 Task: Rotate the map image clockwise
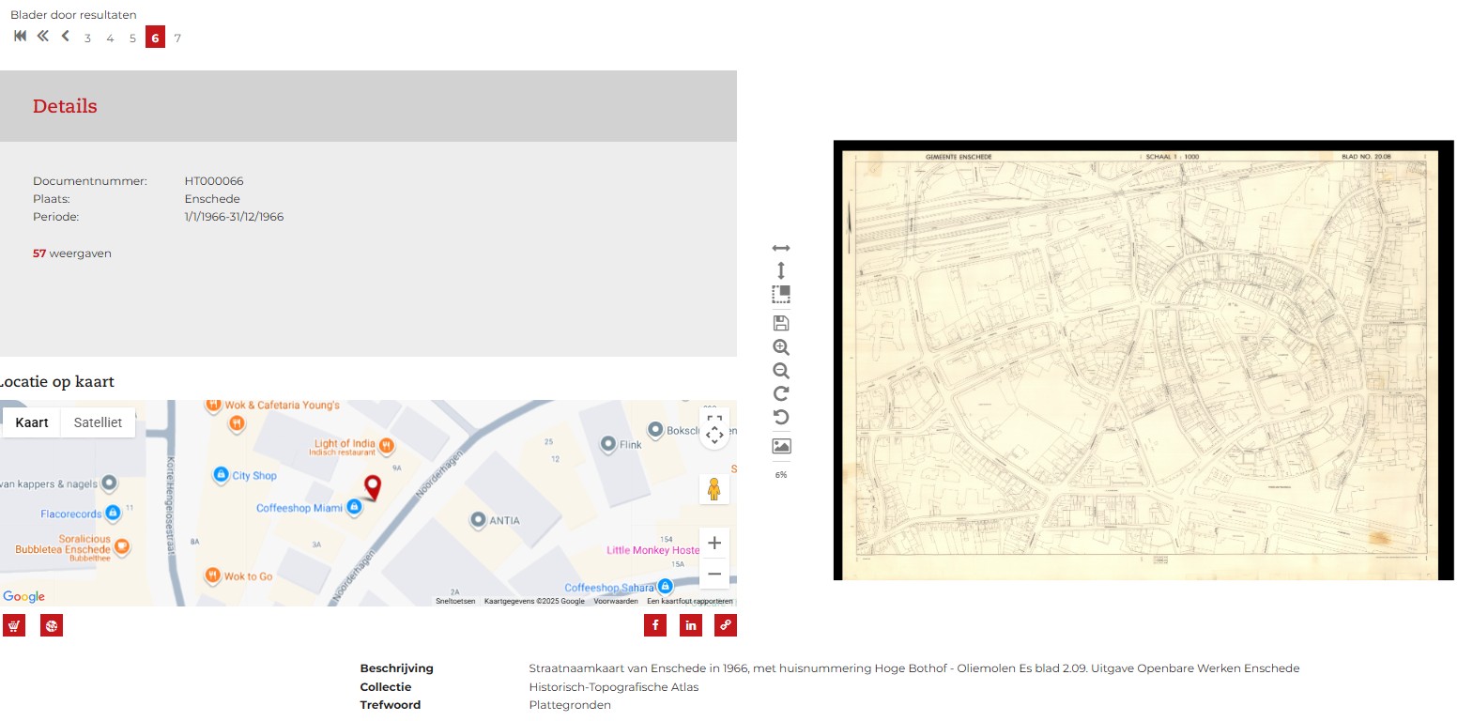coord(780,394)
